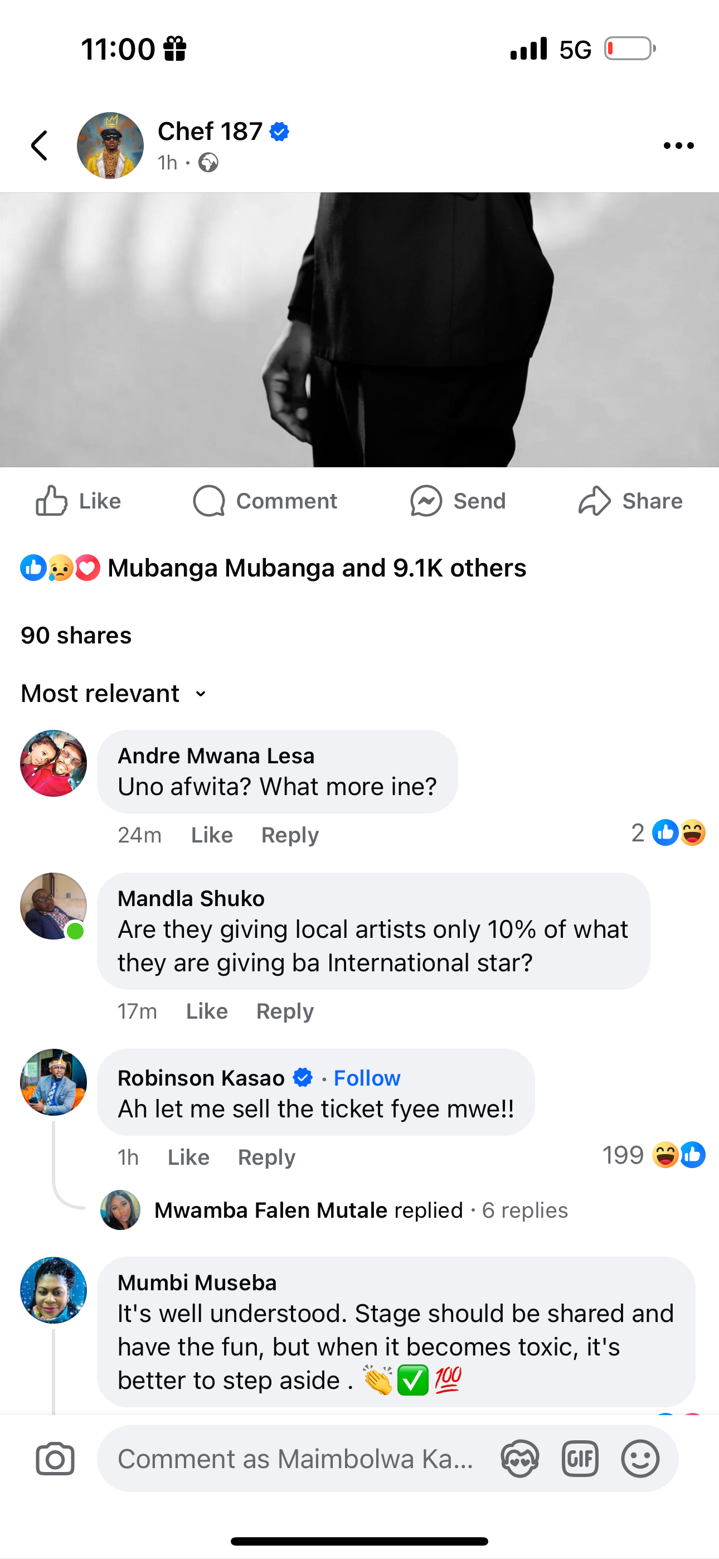Follow Robinson Kasao
Image resolution: width=719 pixels, height=1559 pixels.
pos(367,1078)
